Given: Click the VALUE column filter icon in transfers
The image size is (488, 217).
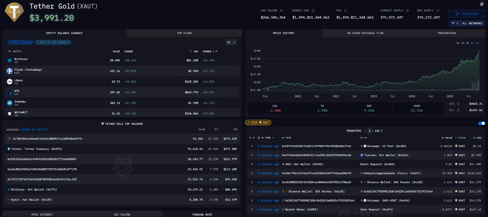Looking at the screenshot, I should [x=443, y=138].
